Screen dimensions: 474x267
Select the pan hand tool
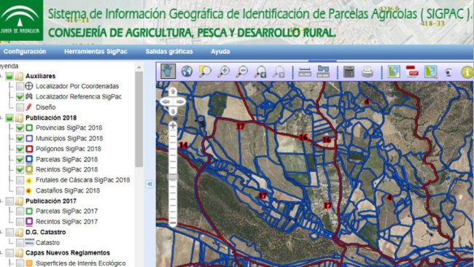[168, 71]
